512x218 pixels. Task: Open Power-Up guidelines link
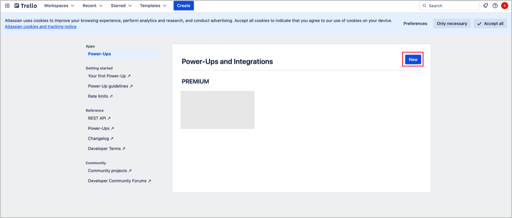111,86
